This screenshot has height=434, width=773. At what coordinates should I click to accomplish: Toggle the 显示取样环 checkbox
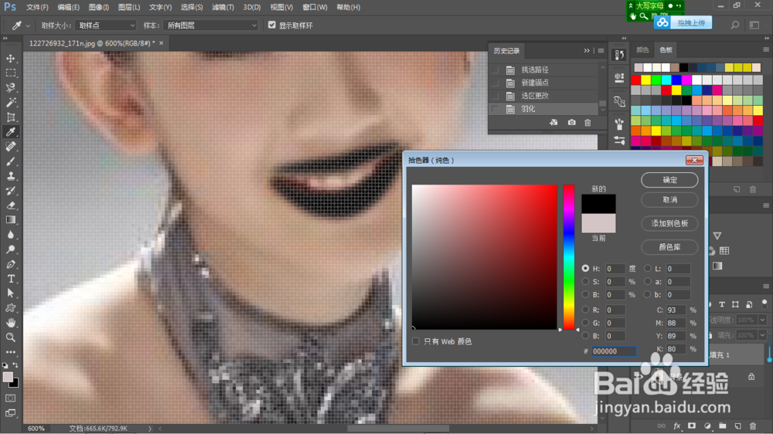[x=271, y=25]
